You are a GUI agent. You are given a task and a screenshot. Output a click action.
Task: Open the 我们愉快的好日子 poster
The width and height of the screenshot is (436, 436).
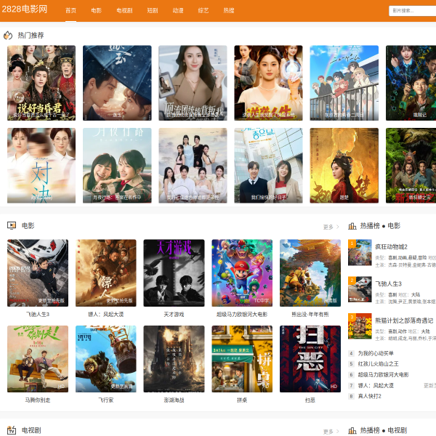pyautogui.click(x=268, y=166)
